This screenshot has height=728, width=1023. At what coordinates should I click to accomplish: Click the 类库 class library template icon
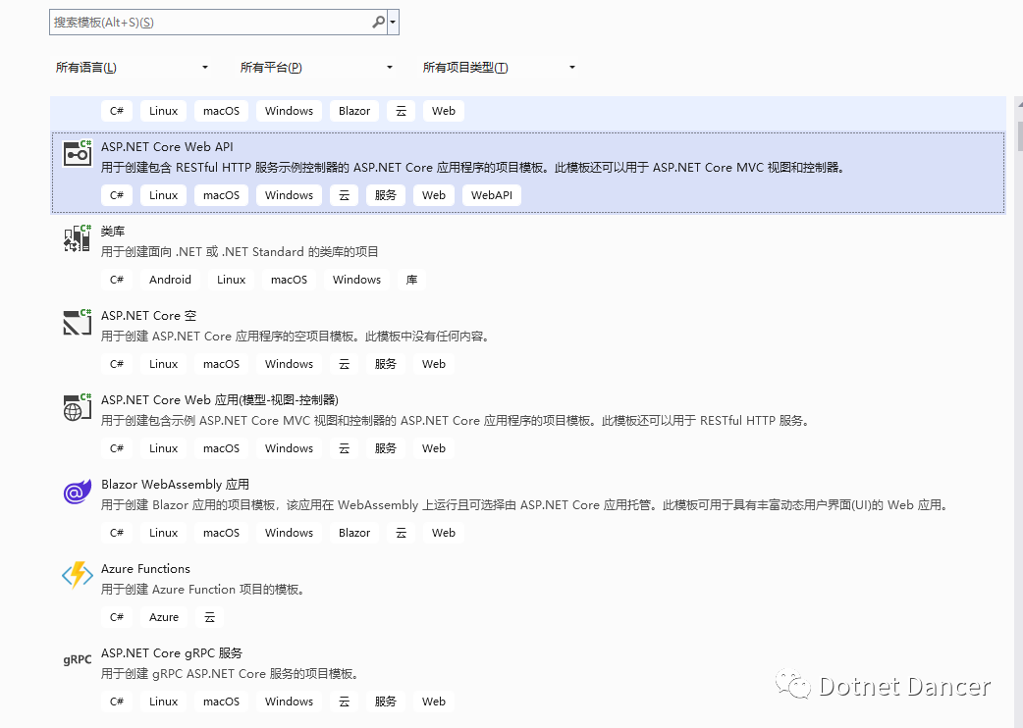pyautogui.click(x=77, y=237)
